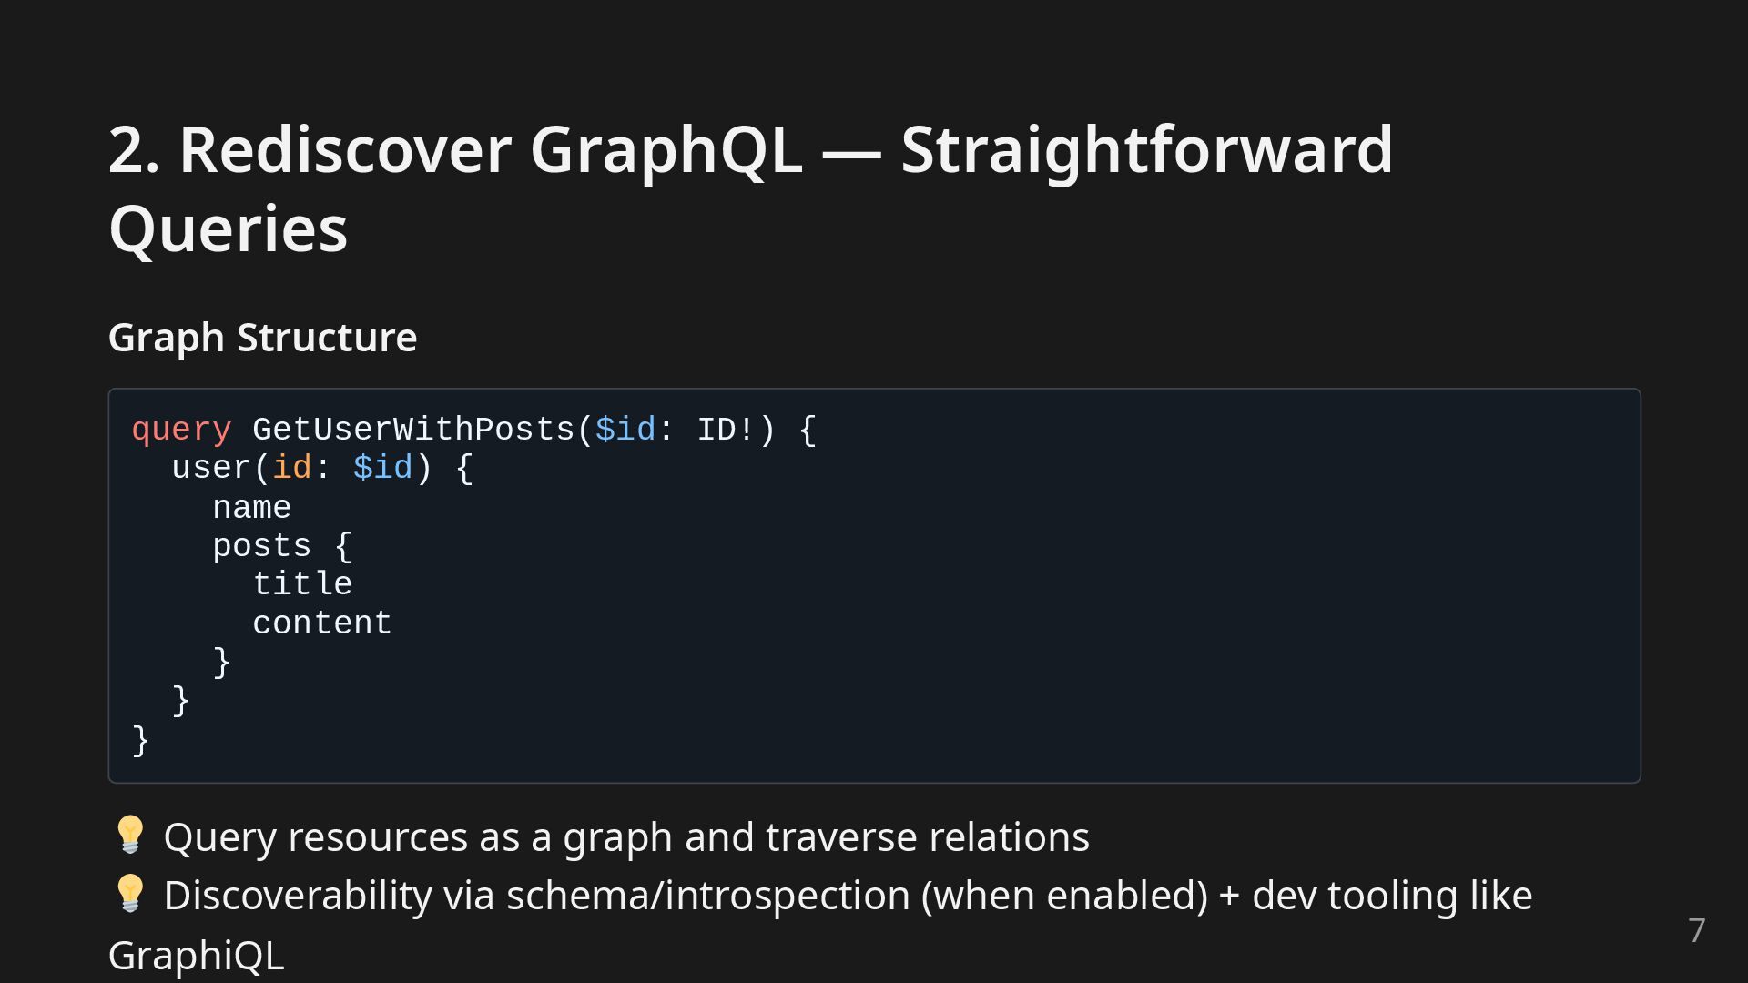Select the "Graph Structure" subheading
This screenshot has width=1748, height=983.
click(x=262, y=338)
